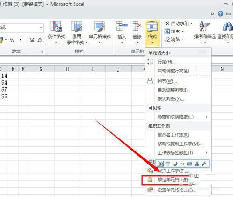
Task: Select column E header
Action: [x=13, y=69]
